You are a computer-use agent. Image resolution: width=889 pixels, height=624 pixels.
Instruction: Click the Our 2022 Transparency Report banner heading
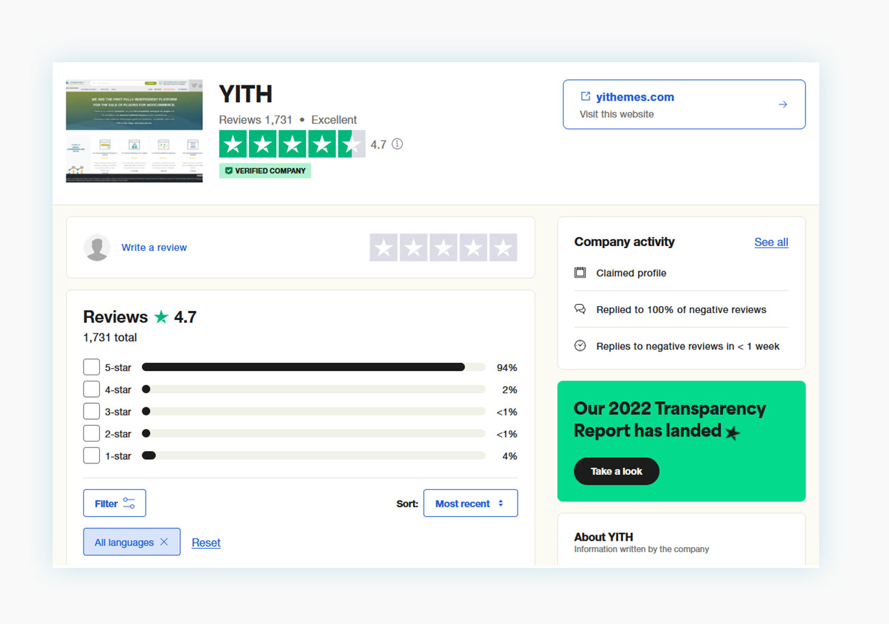pyautogui.click(x=669, y=420)
